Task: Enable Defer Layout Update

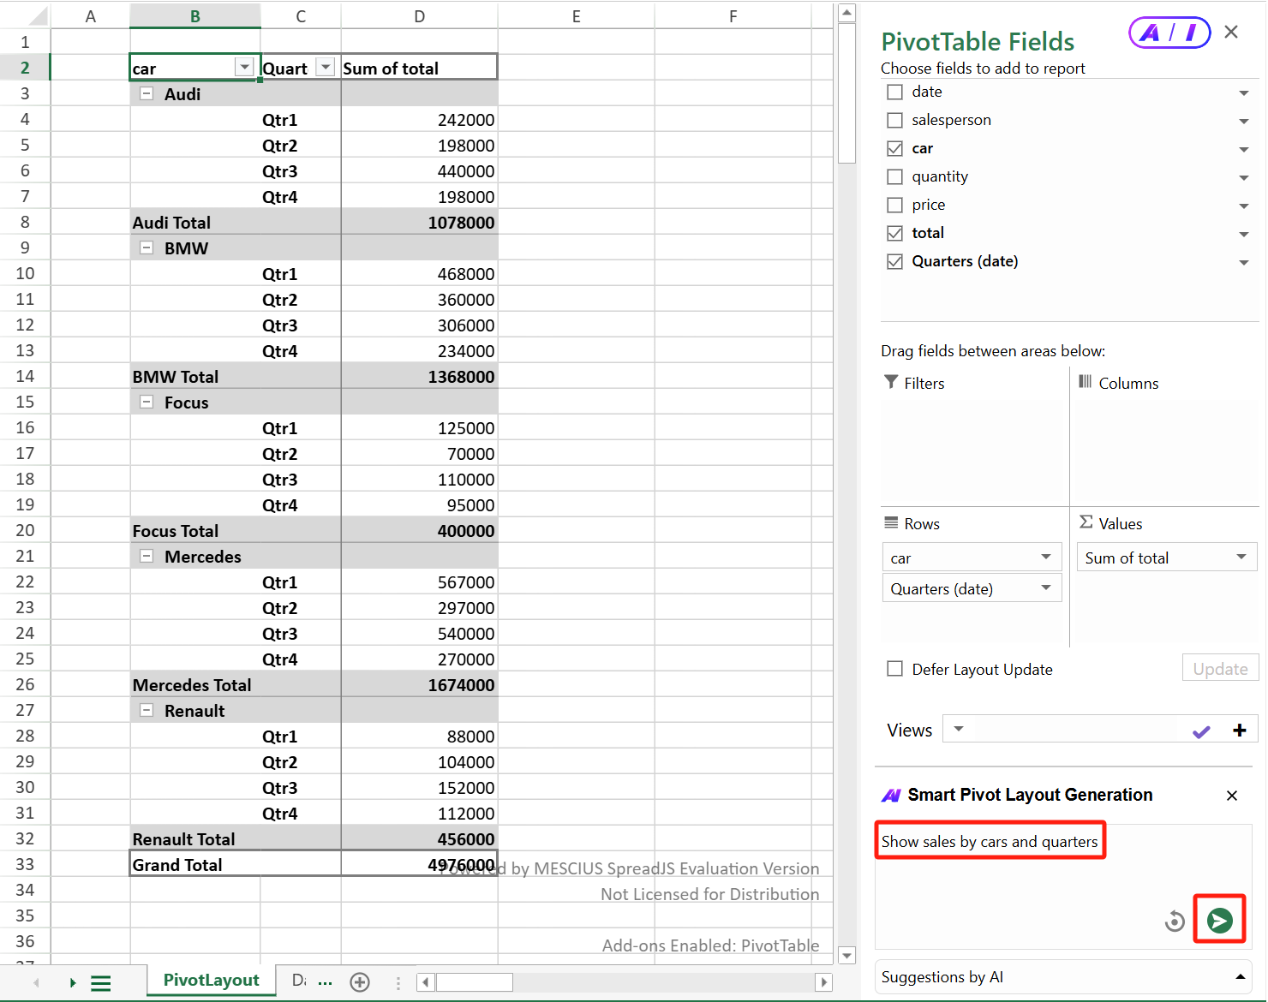Action: tap(895, 669)
